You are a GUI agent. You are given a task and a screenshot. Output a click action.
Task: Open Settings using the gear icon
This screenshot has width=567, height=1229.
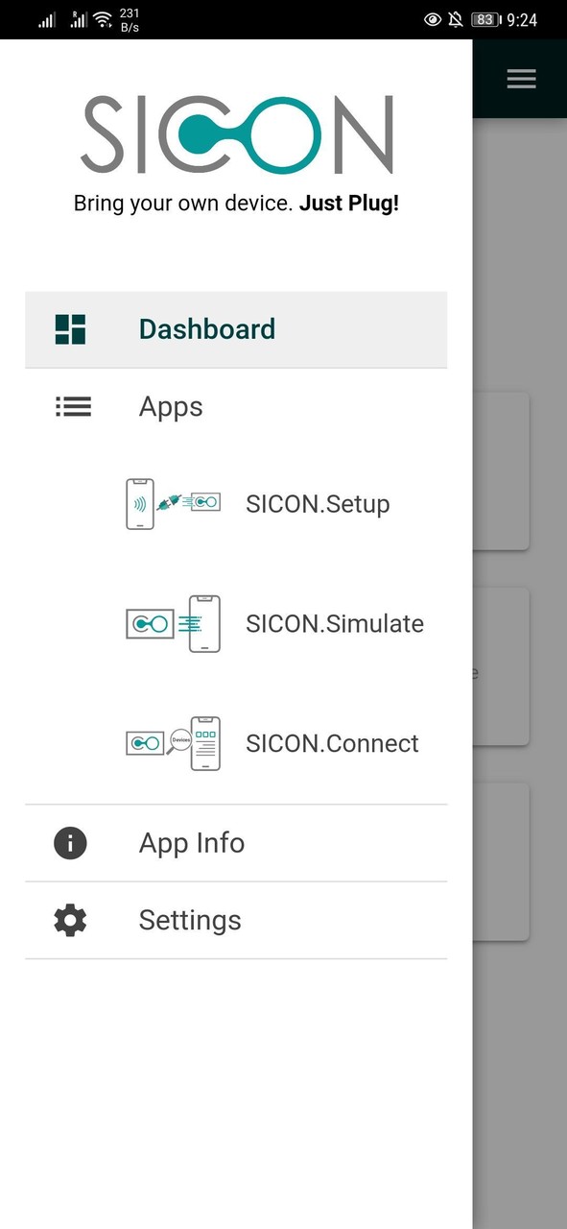pos(69,920)
